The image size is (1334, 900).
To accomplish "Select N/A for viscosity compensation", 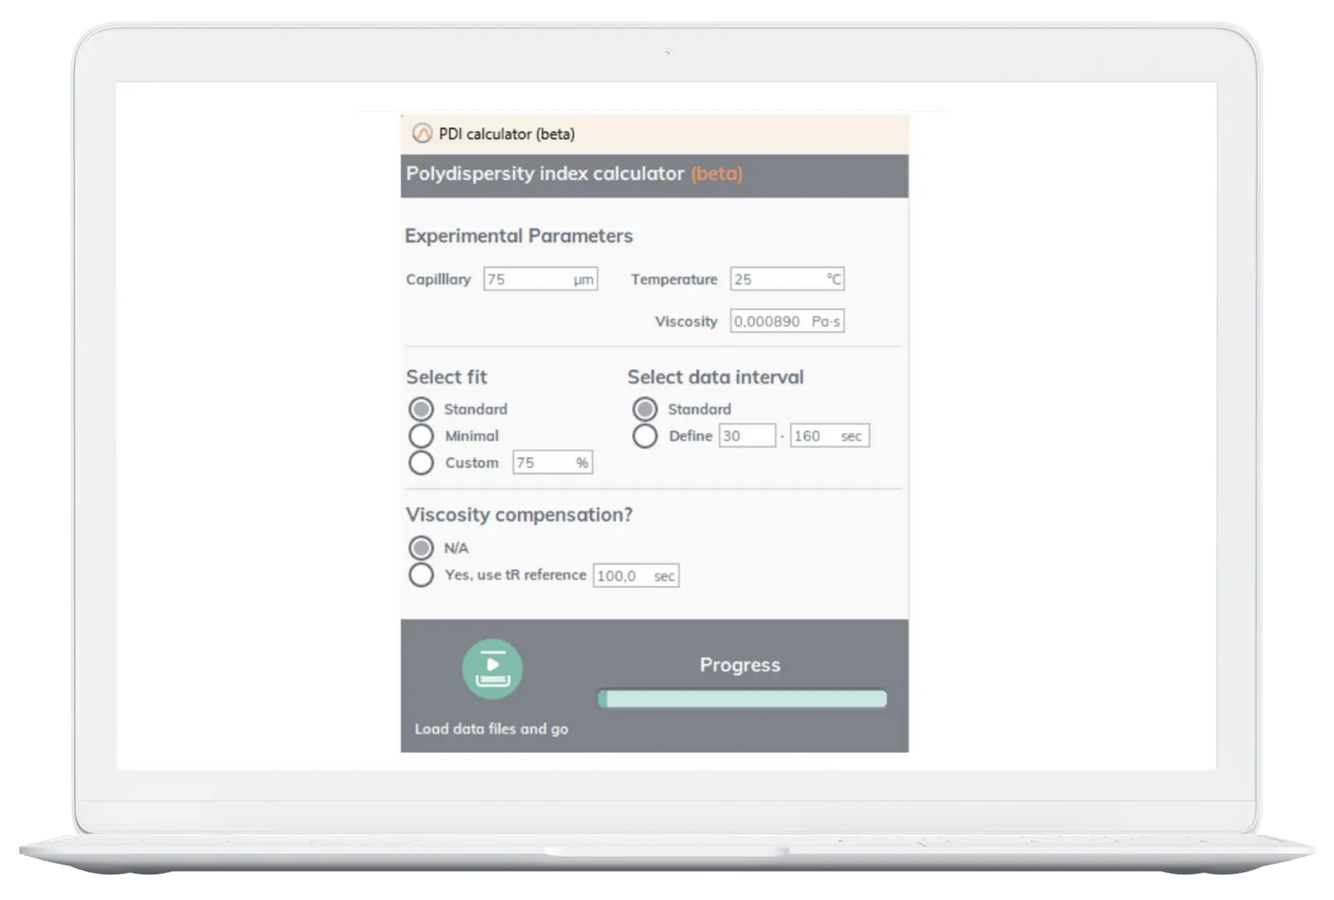I will 421,547.
